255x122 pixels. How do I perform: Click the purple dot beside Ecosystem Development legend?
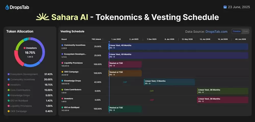(8, 74)
